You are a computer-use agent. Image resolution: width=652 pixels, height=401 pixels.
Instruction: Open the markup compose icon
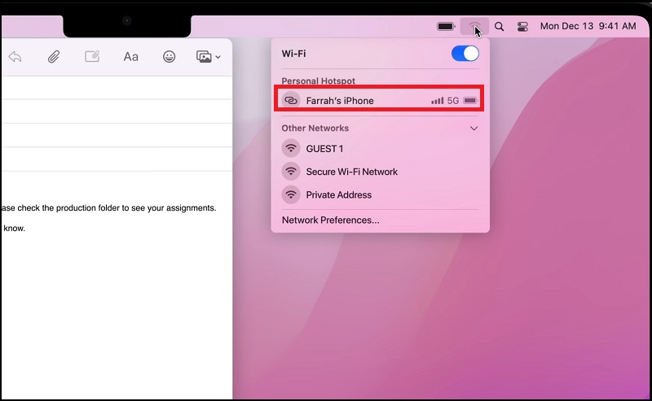pyautogui.click(x=92, y=56)
